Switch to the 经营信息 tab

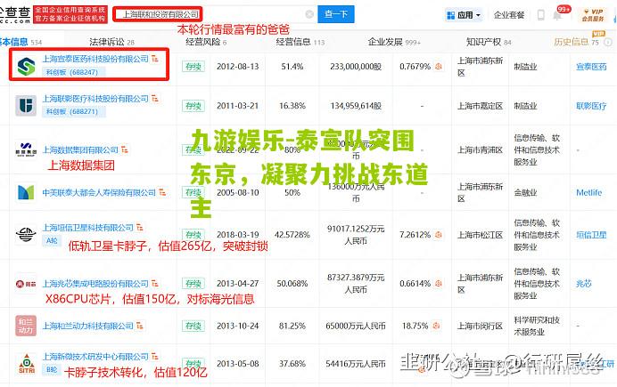click(300, 42)
